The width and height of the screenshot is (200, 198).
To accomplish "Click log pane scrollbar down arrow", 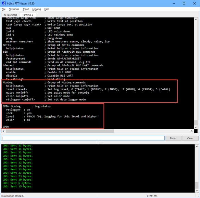I will (x=197, y=190).
